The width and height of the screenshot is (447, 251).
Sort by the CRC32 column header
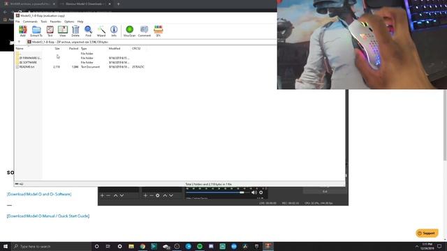coord(136,49)
